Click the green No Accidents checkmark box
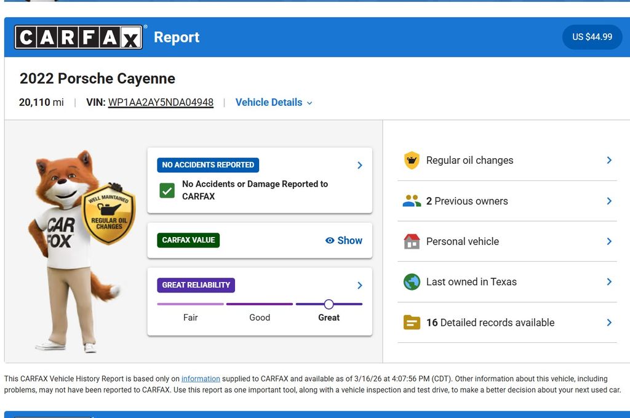This screenshot has width=630, height=418. (167, 190)
